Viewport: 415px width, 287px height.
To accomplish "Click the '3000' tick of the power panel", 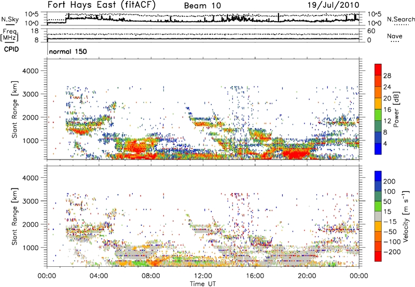I will [30, 94].
